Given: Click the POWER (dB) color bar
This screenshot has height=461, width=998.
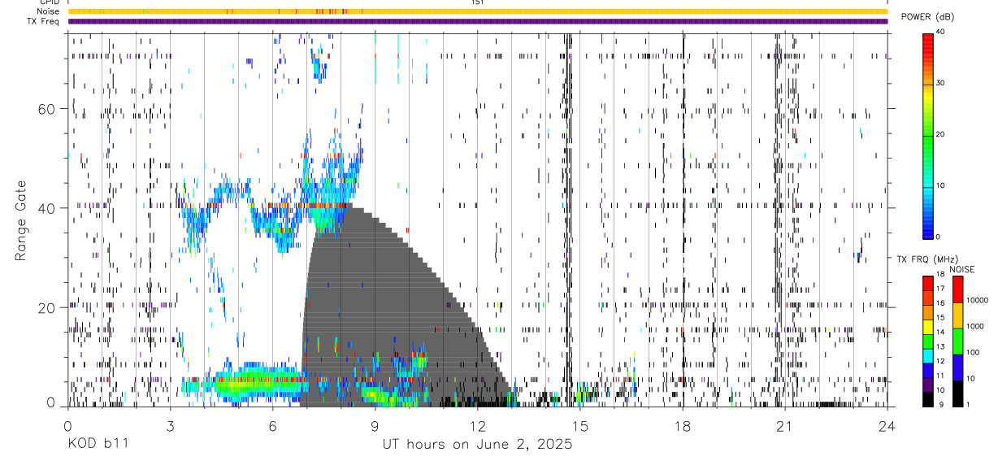Looking at the screenshot, I should [x=929, y=135].
